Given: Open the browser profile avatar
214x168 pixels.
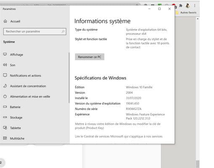Looking at the screenshot, I should point(188,5).
